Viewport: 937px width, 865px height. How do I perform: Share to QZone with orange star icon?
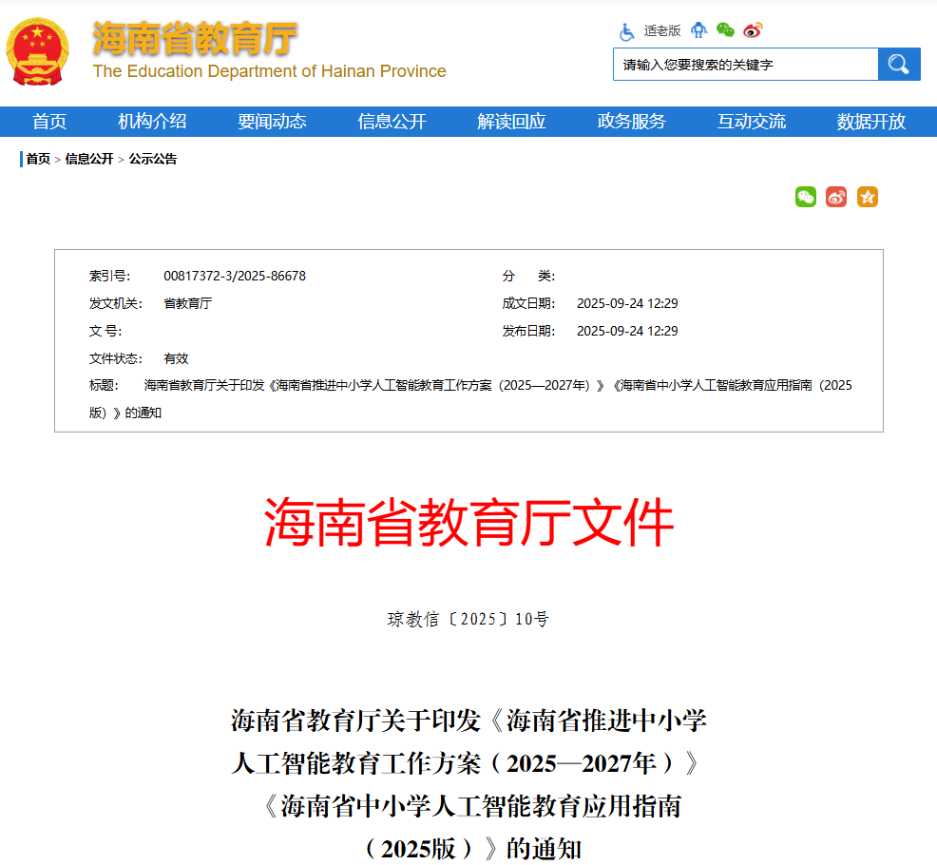click(868, 197)
